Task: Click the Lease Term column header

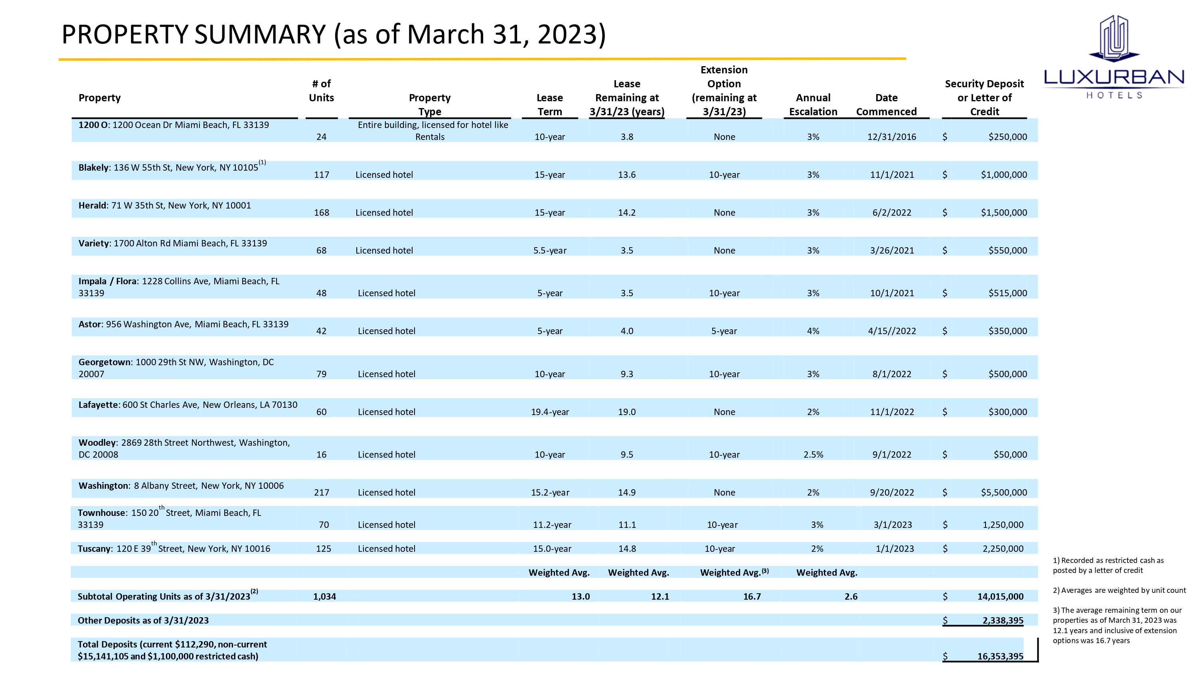Action: coord(549,104)
